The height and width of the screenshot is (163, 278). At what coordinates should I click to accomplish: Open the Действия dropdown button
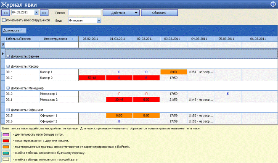121,13
